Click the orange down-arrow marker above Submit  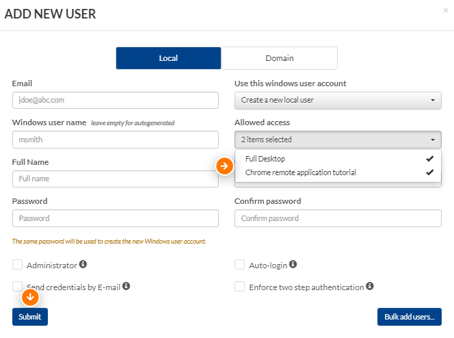pos(30,297)
